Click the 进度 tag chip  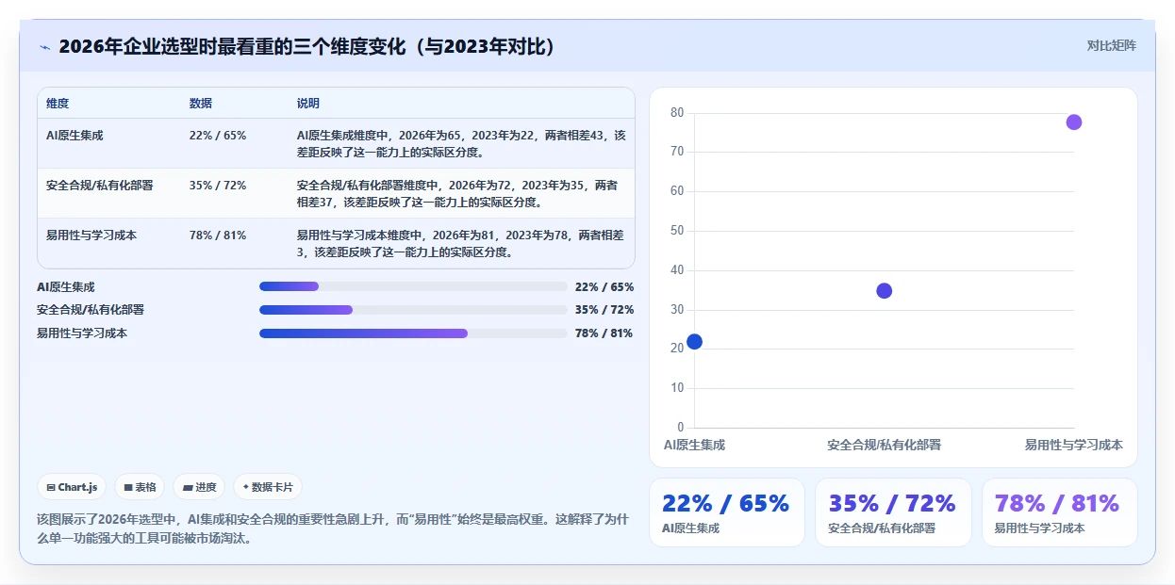coord(199,487)
